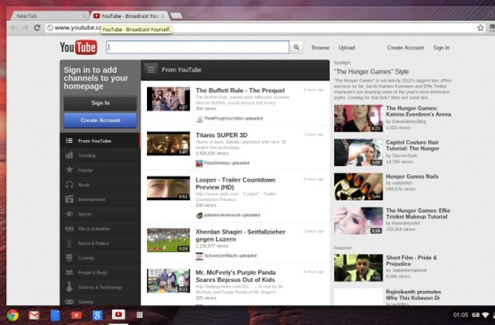Select Science & Technology category
495x325 pixels.
pyautogui.click(x=100, y=287)
